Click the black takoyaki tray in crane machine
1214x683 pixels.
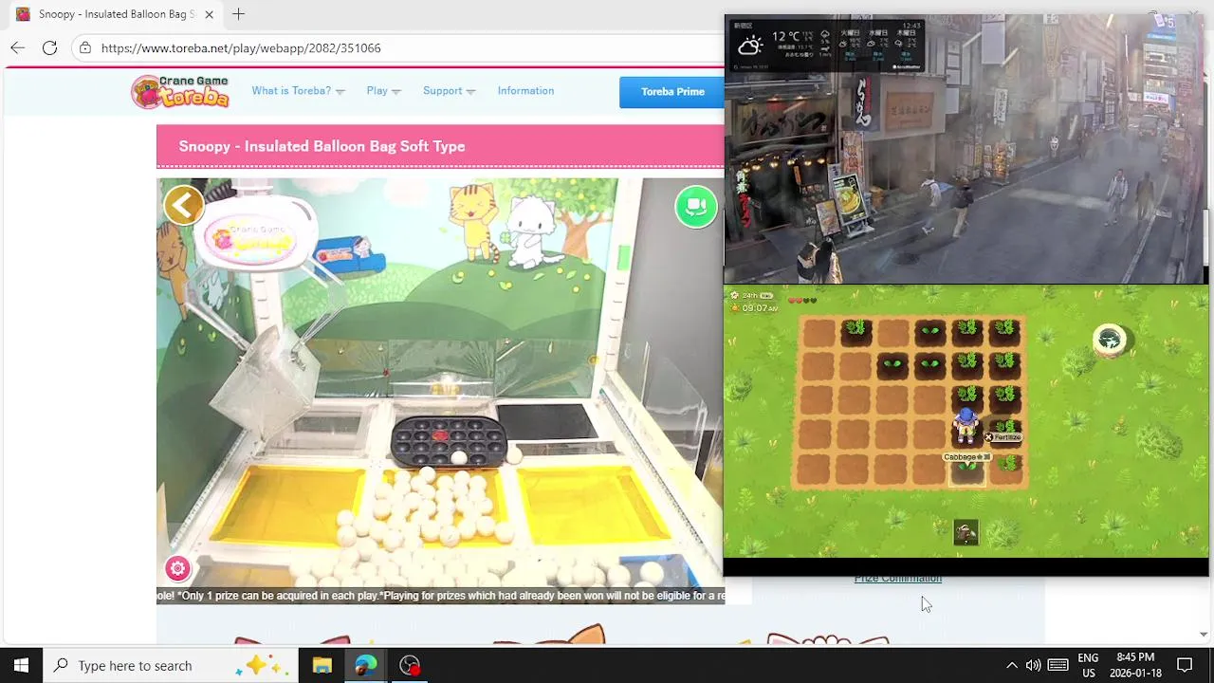tap(449, 442)
